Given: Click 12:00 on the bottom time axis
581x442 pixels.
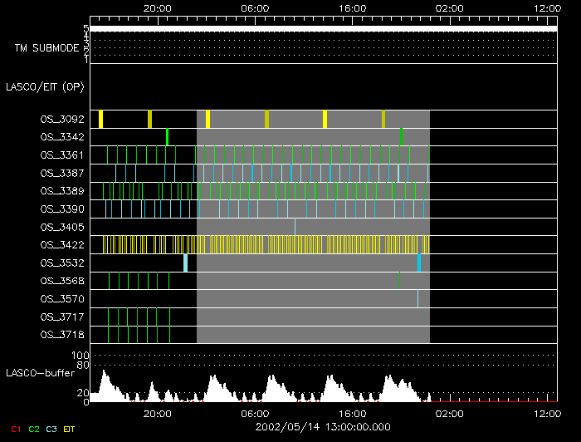Looking at the screenshot, I should [x=547, y=414].
